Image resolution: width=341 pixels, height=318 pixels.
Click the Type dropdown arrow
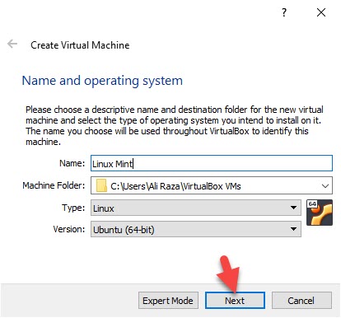(293, 208)
